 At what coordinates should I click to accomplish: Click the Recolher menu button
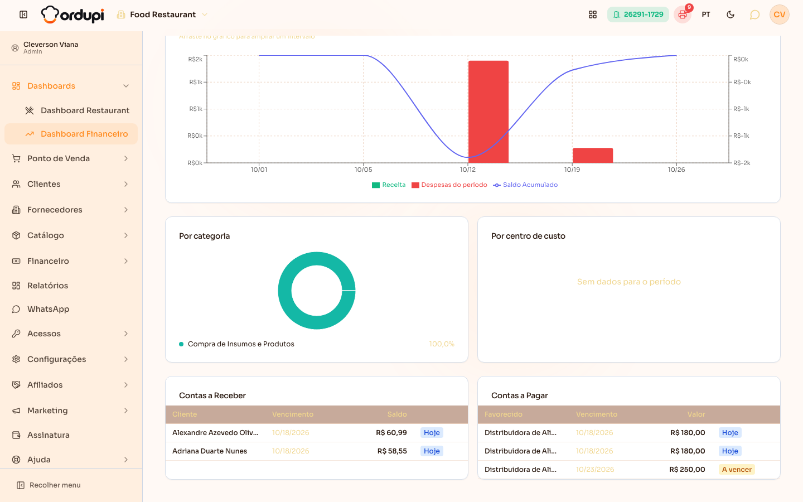[49, 485]
